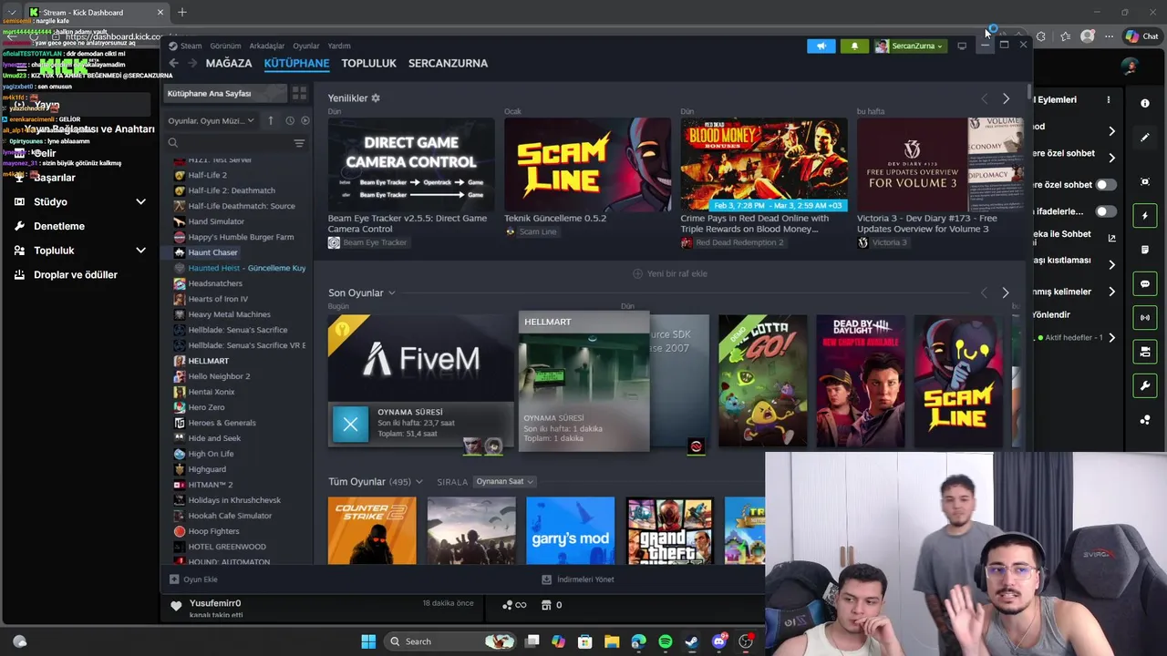Click the lightning bolt icon in Kick rail
1167x656 pixels.
point(1145,216)
